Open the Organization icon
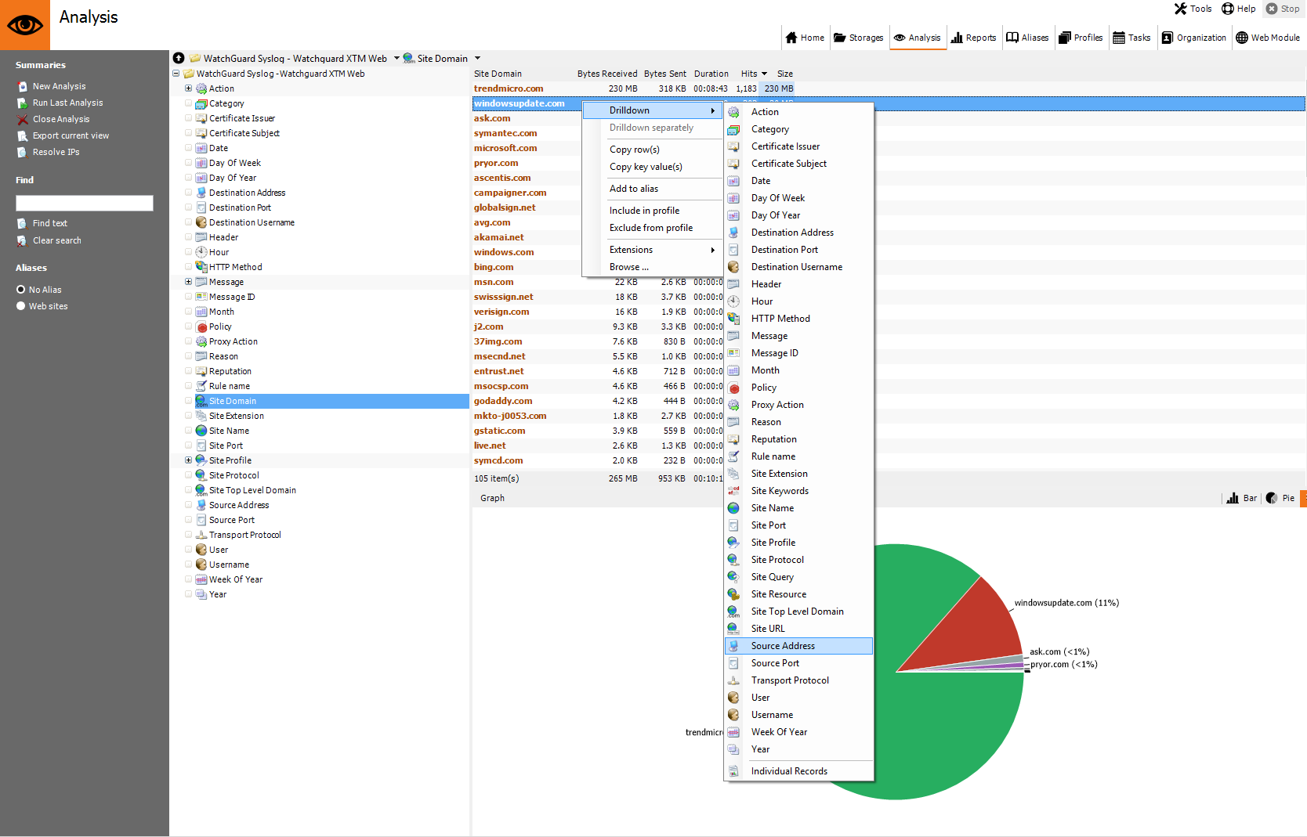Viewport: 1307px width, 837px height. [x=1168, y=38]
